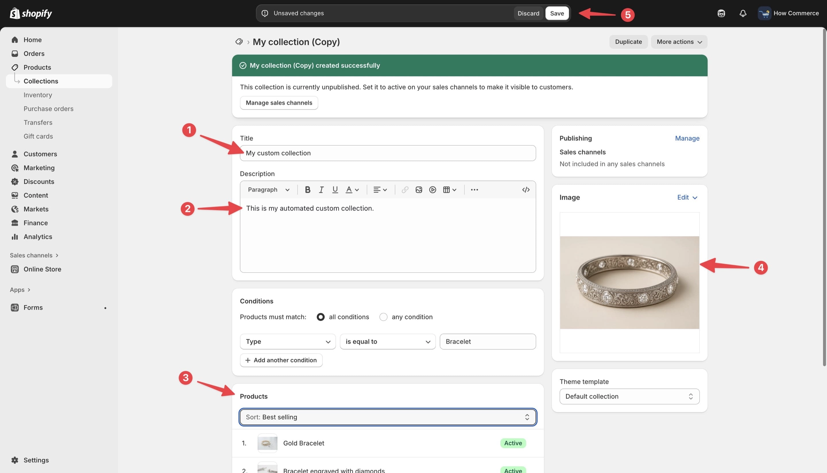Open the Theme template Default collection dropdown

(x=629, y=396)
